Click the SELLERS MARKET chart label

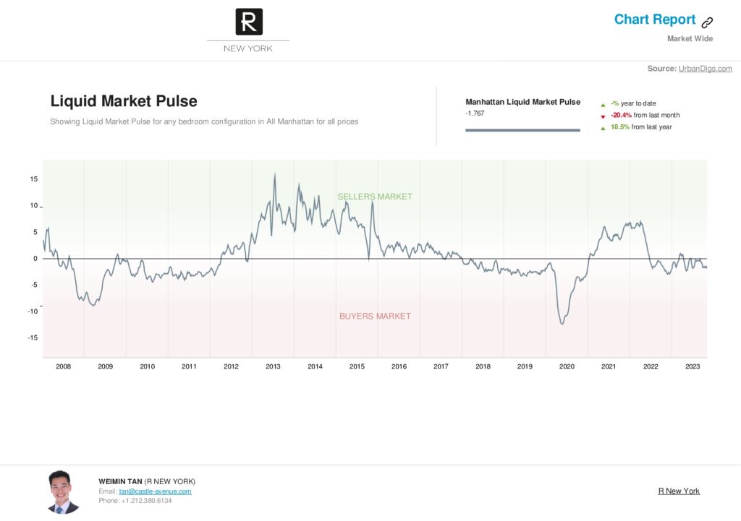tap(375, 197)
